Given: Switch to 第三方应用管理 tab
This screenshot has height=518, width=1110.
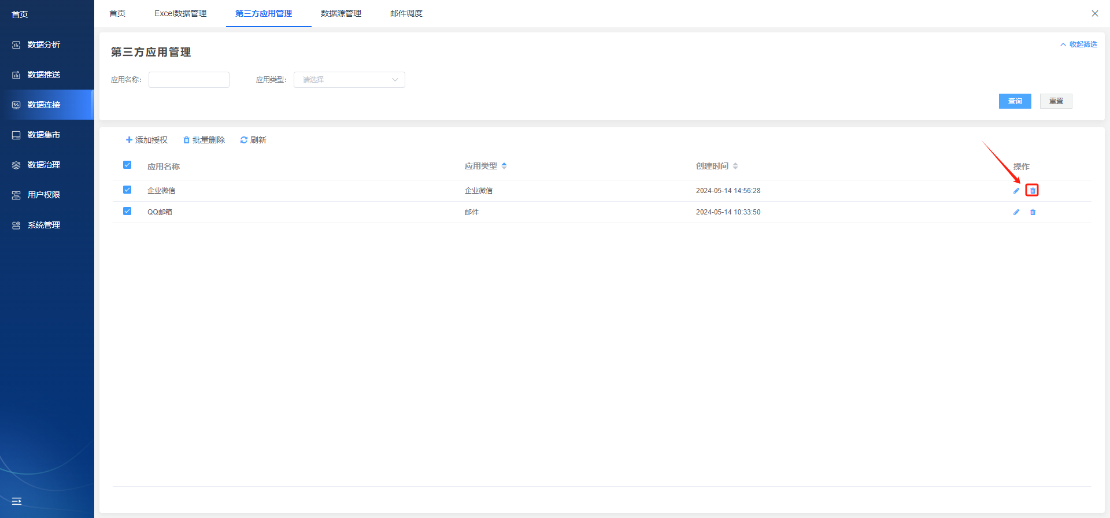Looking at the screenshot, I should tap(264, 13).
